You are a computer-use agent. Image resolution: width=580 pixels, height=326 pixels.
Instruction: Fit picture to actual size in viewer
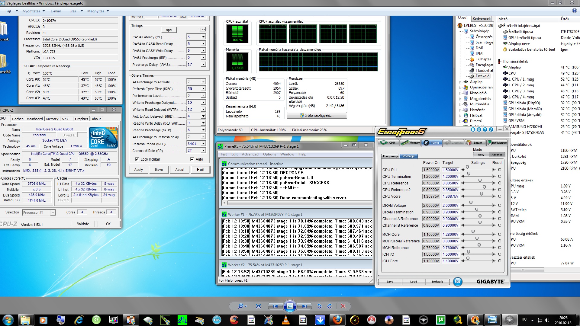point(258,306)
